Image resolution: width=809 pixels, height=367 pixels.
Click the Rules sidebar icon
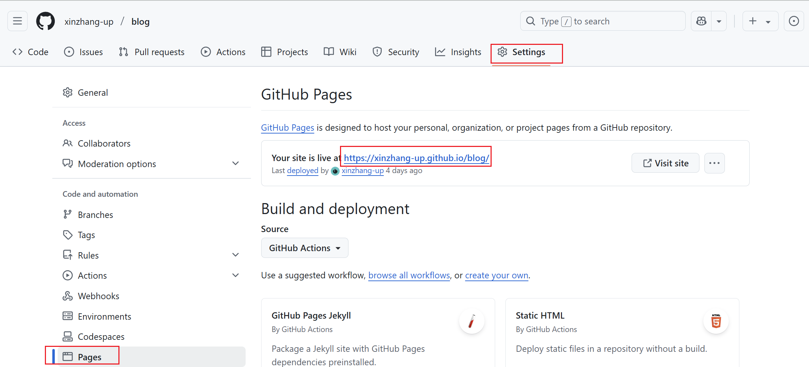pyautogui.click(x=68, y=255)
